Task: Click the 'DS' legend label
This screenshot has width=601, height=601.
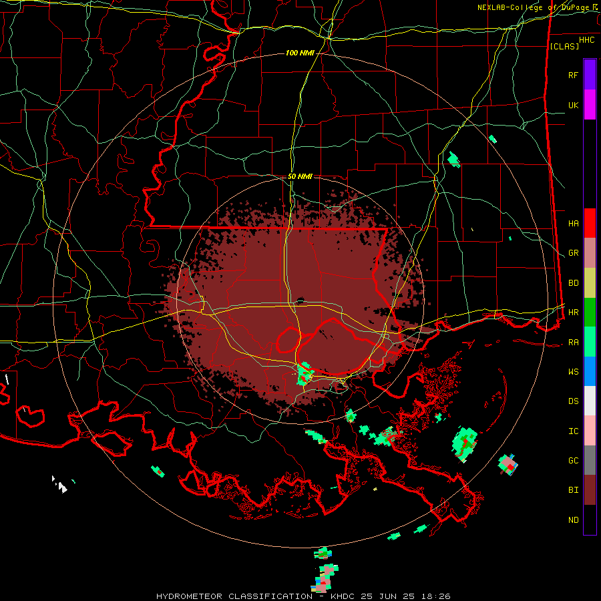Action: pyautogui.click(x=573, y=401)
